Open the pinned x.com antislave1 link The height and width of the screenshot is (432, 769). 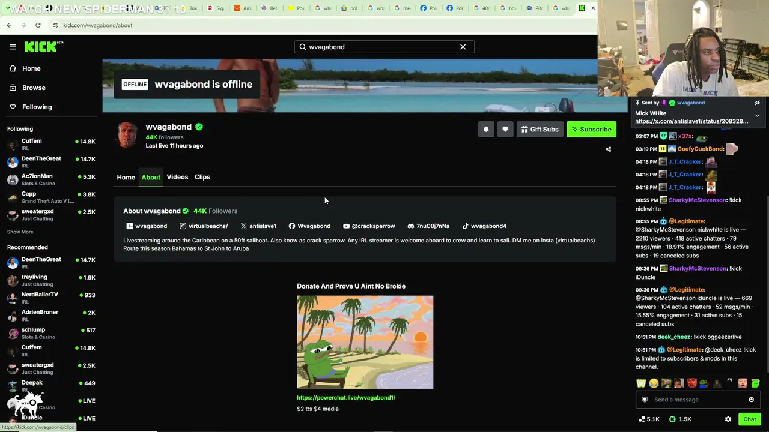(691, 121)
